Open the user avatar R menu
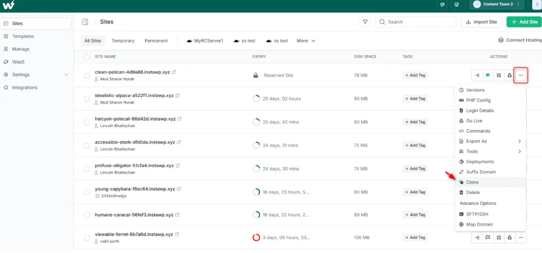 537,4
